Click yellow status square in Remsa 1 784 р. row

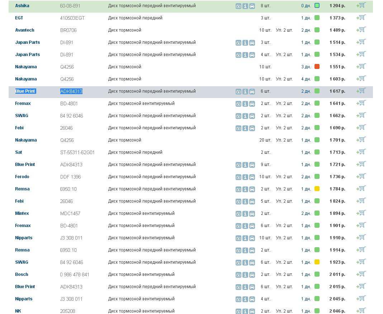317,189
